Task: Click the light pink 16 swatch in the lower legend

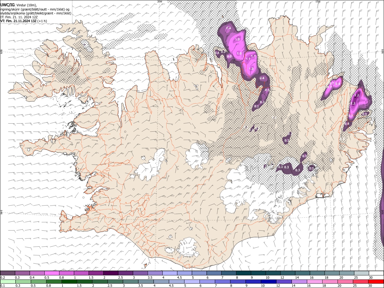Action: point(314,282)
